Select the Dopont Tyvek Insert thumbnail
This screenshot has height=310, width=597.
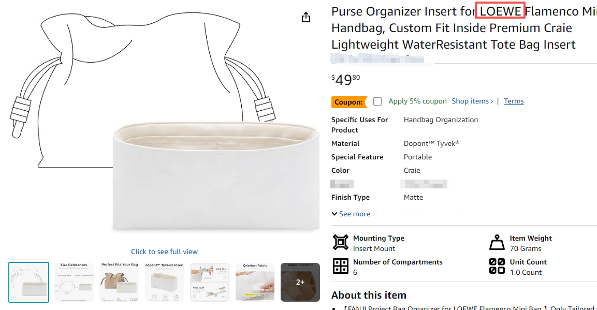point(164,282)
